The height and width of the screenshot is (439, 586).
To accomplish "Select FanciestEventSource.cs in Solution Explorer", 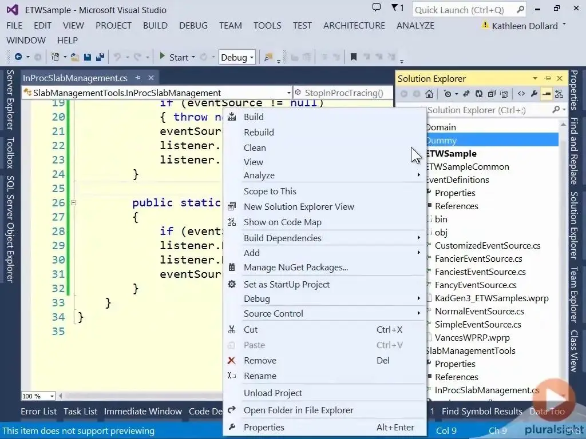I will click(x=480, y=272).
